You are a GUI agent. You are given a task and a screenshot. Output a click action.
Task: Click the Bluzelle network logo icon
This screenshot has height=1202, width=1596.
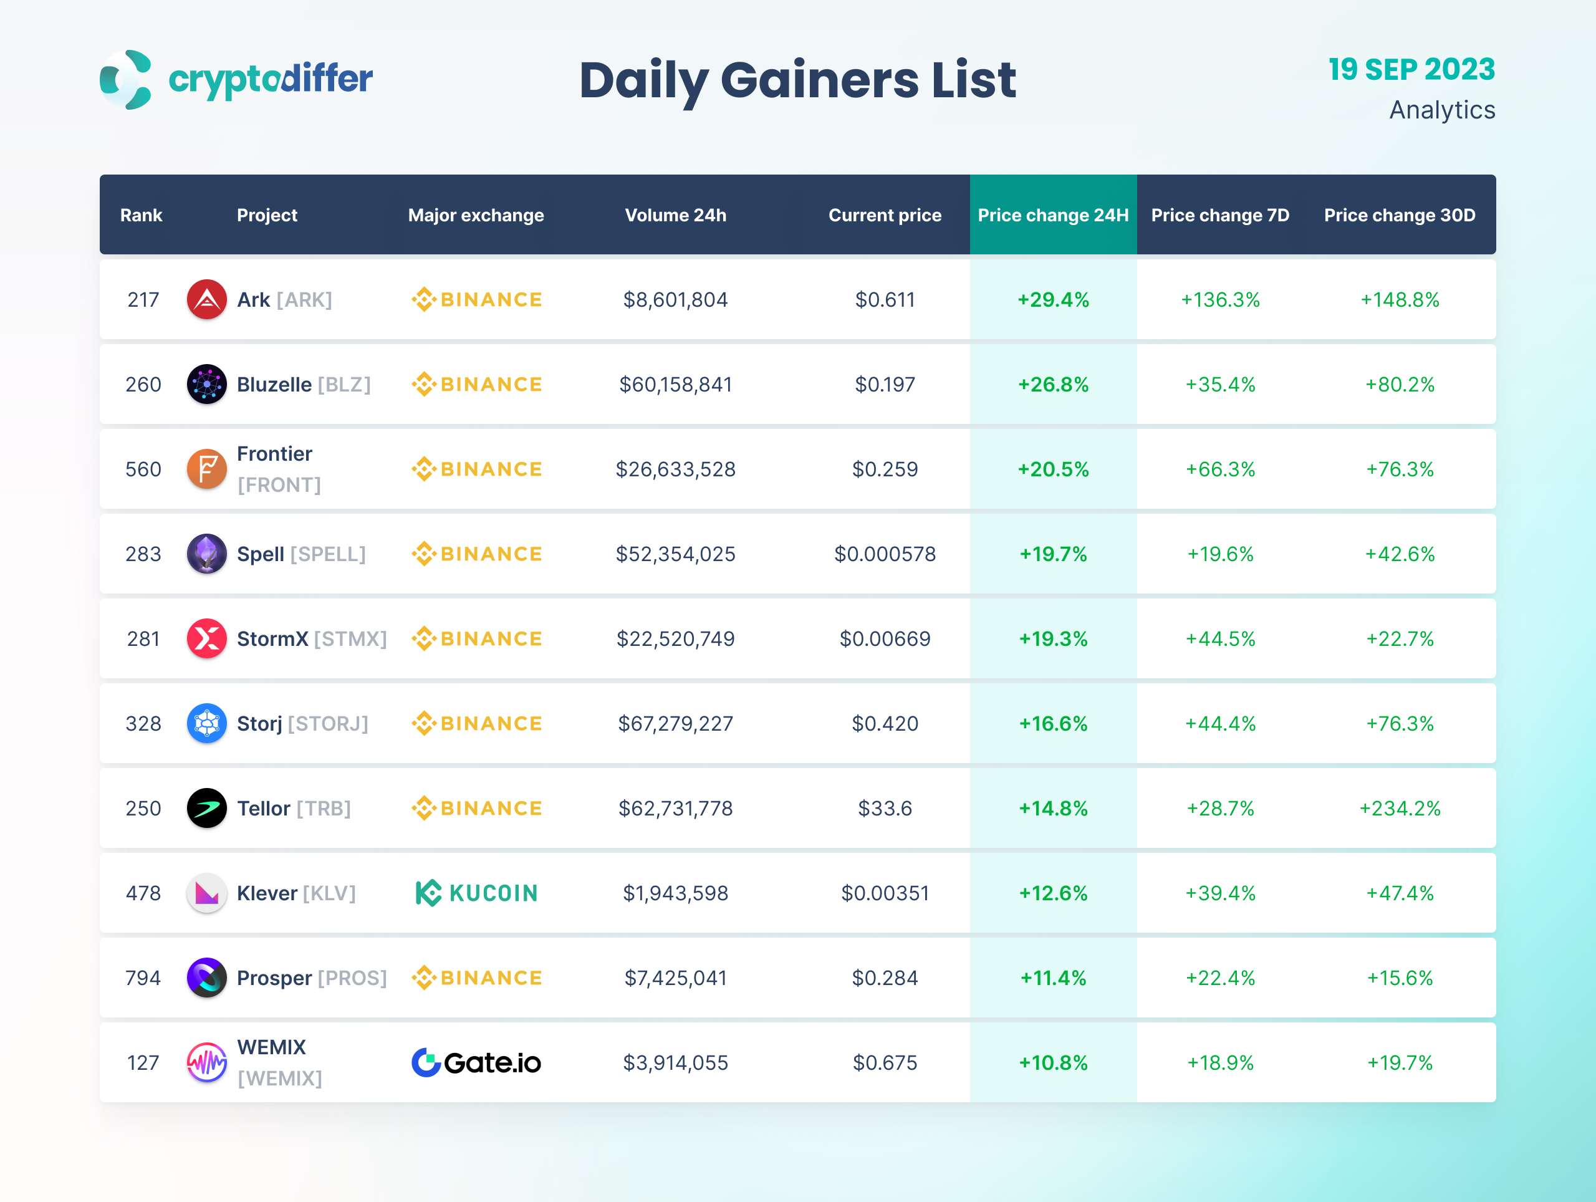click(206, 384)
